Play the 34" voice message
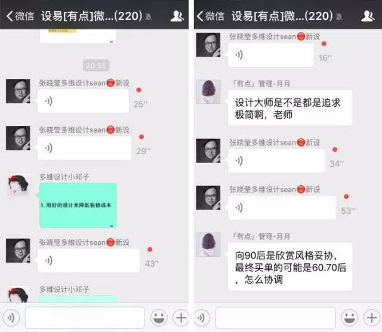This screenshot has width=382, height=332. pyautogui.click(x=276, y=161)
